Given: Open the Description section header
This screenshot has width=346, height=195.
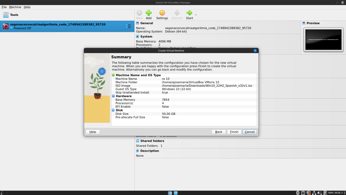Looking at the screenshot, I should tap(150, 151).
